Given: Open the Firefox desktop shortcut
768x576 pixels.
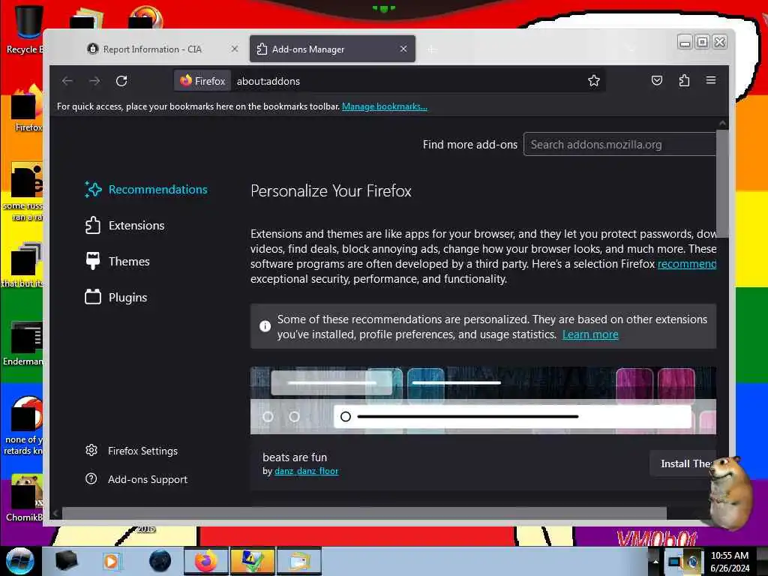Looking at the screenshot, I should click(x=25, y=109).
